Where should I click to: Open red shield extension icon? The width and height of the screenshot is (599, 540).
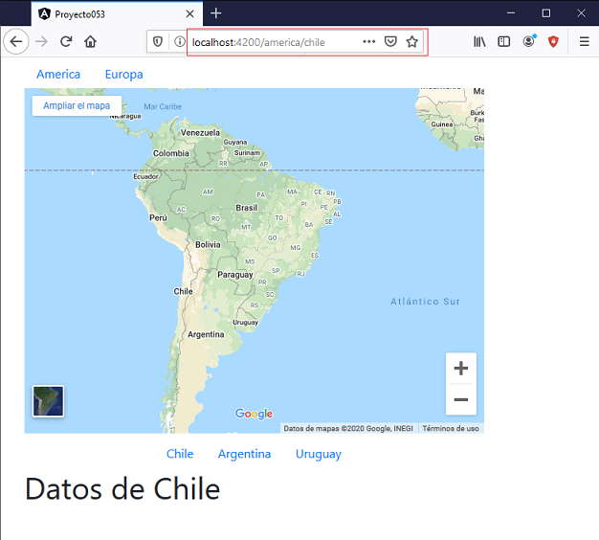click(x=553, y=41)
